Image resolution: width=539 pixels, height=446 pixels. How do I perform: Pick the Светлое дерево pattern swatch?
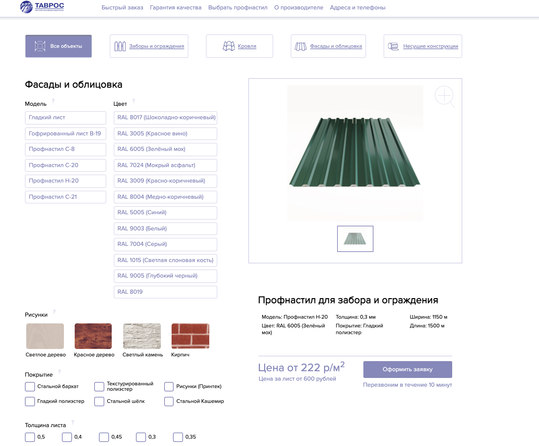pos(45,336)
